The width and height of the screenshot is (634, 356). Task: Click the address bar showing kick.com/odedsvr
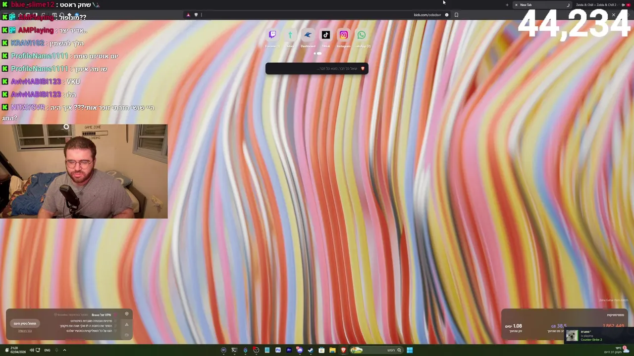point(317,15)
